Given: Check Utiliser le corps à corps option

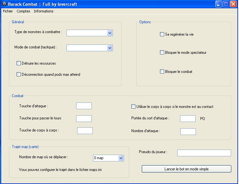Looking at the screenshot, I should (x=133, y=106).
